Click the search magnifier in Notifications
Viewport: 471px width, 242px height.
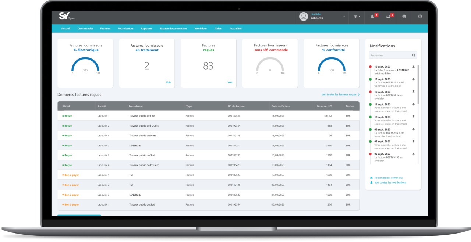414,55
